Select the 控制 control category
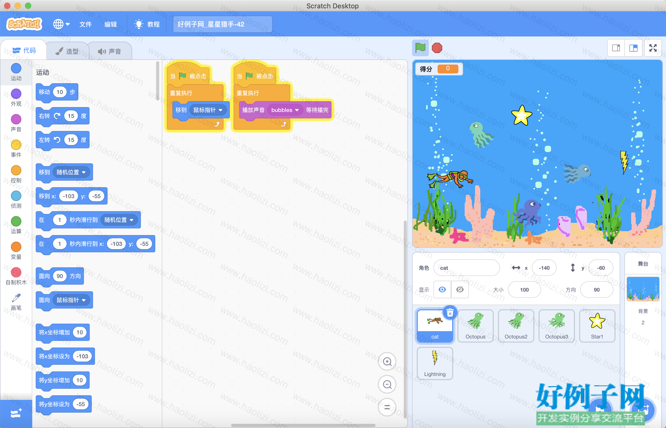Image resolution: width=666 pixels, height=428 pixels. coord(16,174)
